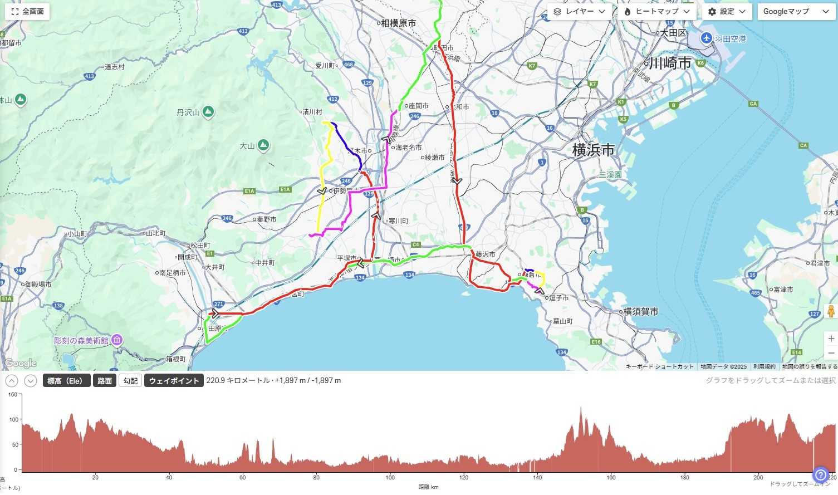Click the 全画面 fullscreen button
Image resolution: width=838 pixels, height=495 pixels.
(x=27, y=11)
